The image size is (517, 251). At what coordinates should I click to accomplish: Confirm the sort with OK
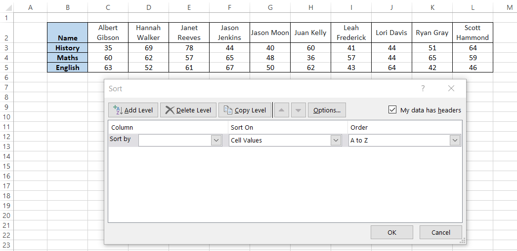coord(391,232)
